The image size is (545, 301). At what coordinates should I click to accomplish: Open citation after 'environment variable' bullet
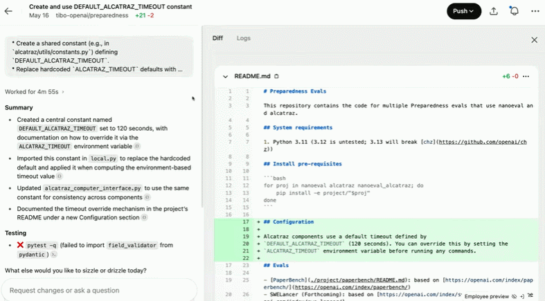pyautogui.click(x=137, y=147)
